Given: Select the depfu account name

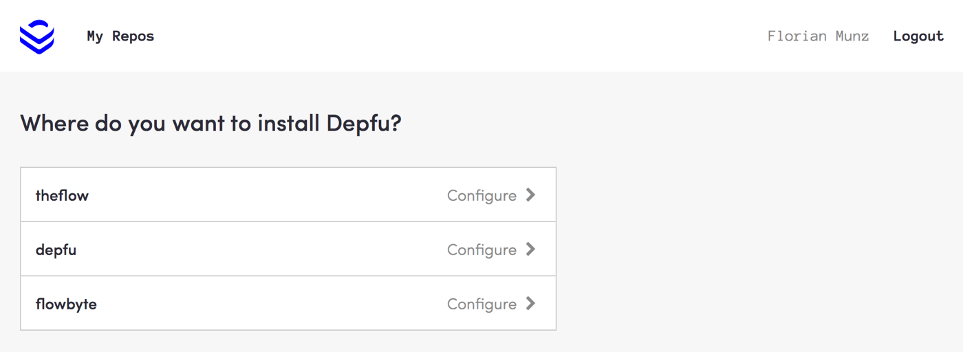Looking at the screenshot, I should (56, 250).
